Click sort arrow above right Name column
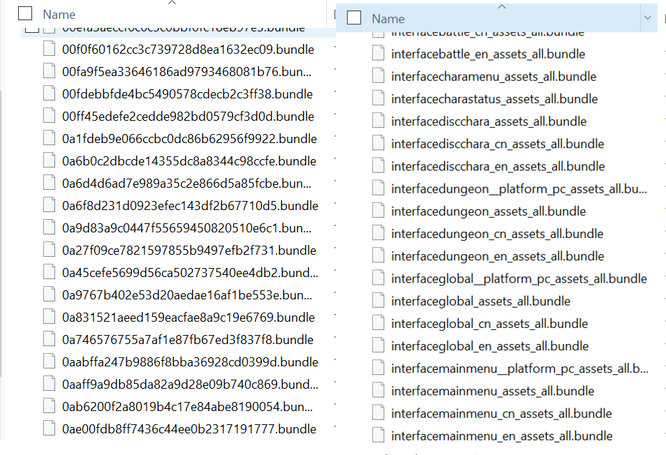 [501, 6]
